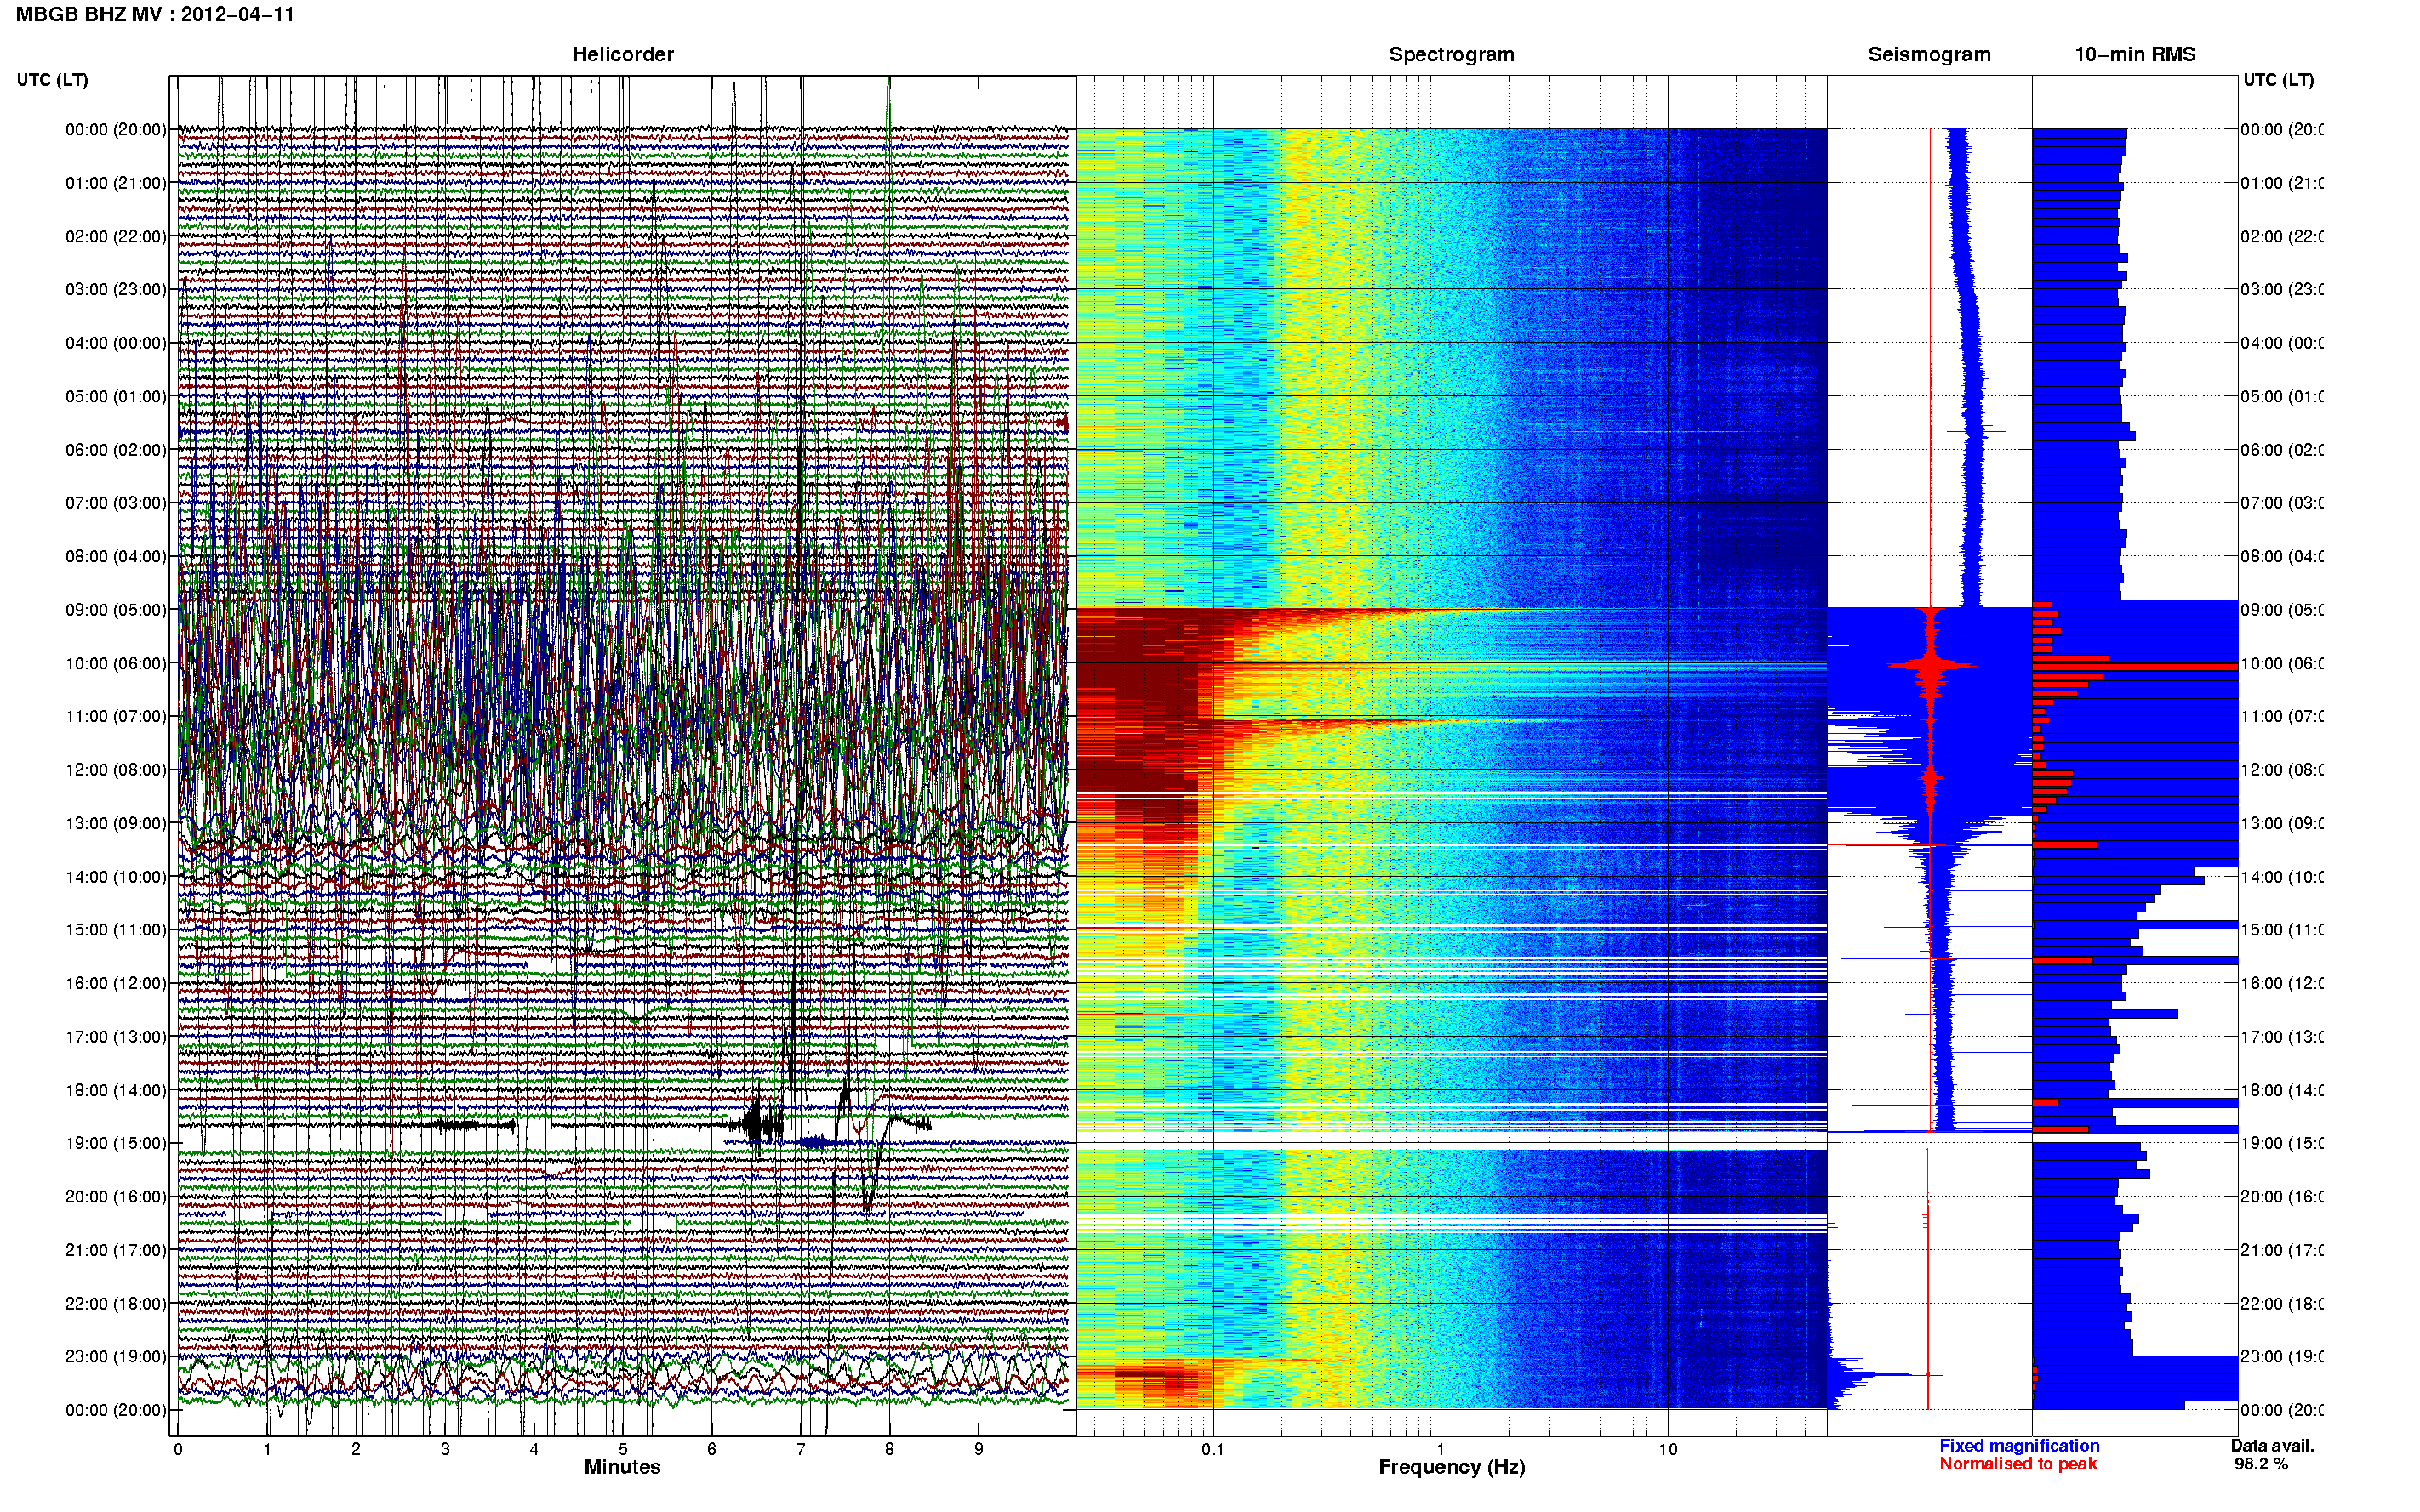
Task: Click the left '02:00 (22:00)' time label
Action: [x=116, y=237]
